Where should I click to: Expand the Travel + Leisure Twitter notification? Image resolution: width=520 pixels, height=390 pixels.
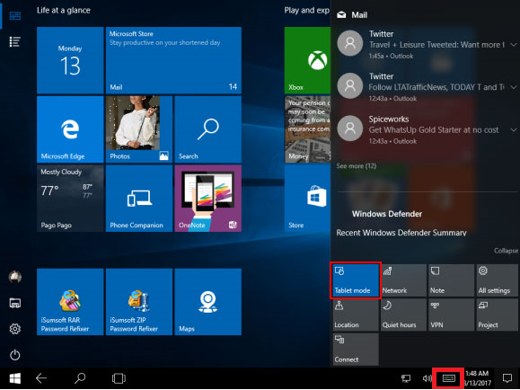(514, 44)
